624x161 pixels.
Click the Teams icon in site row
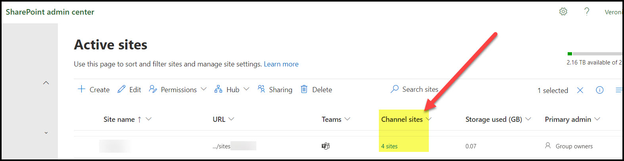(326, 146)
